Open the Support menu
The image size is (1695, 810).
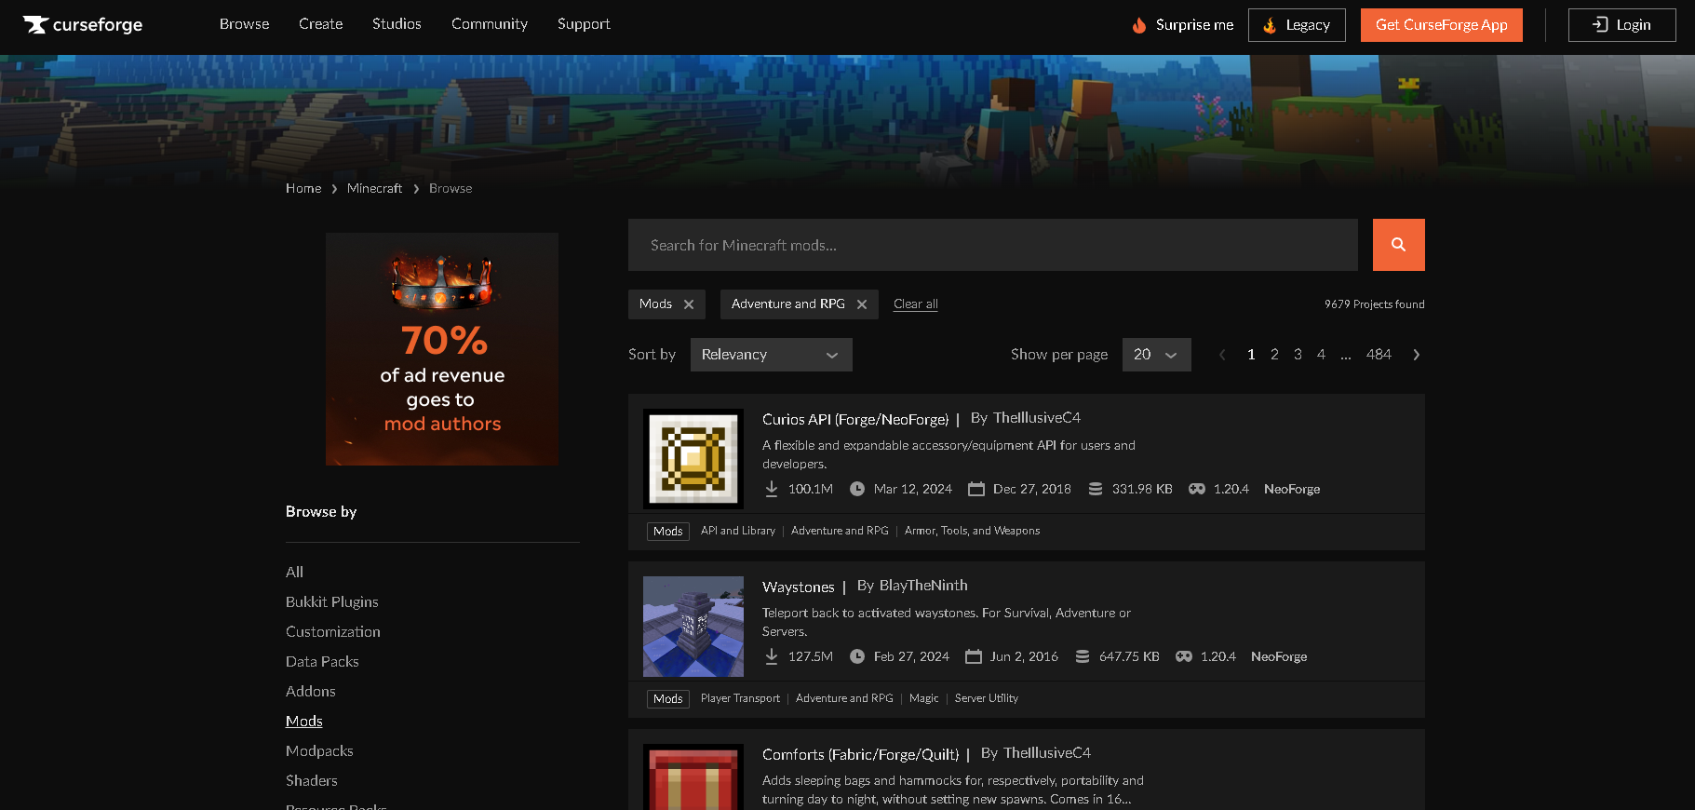[x=585, y=24]
